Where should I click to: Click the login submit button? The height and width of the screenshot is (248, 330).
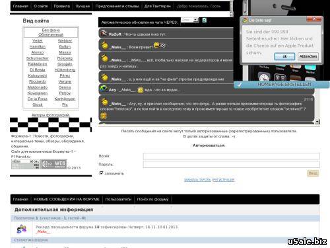coord(313,173)
